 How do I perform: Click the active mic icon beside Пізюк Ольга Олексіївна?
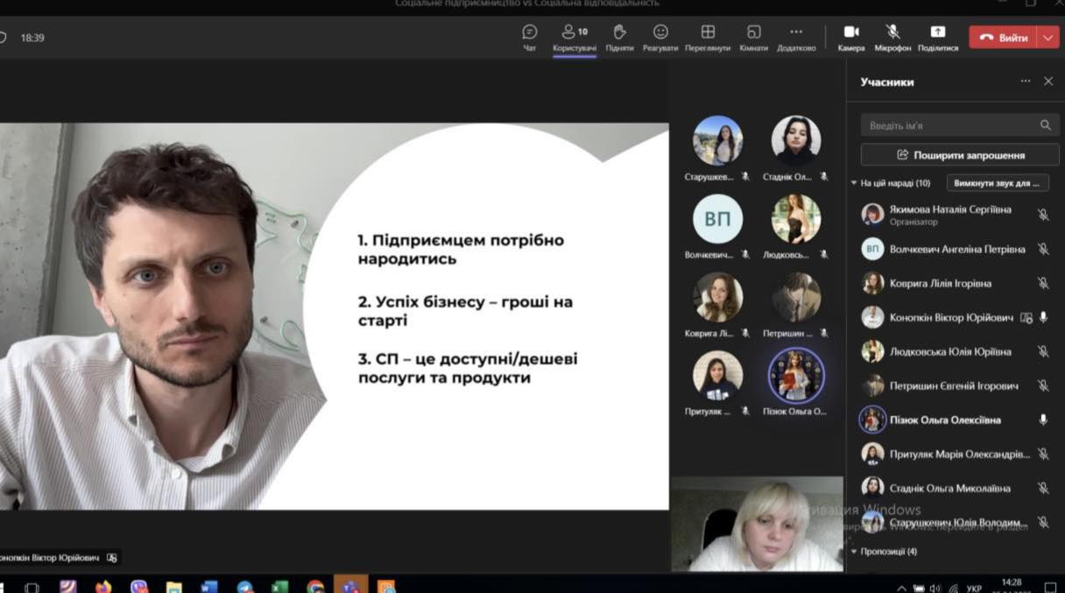point(1043,420)
